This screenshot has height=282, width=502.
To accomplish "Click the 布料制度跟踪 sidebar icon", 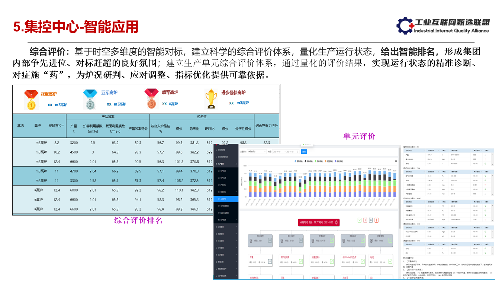I will point(219,206).
